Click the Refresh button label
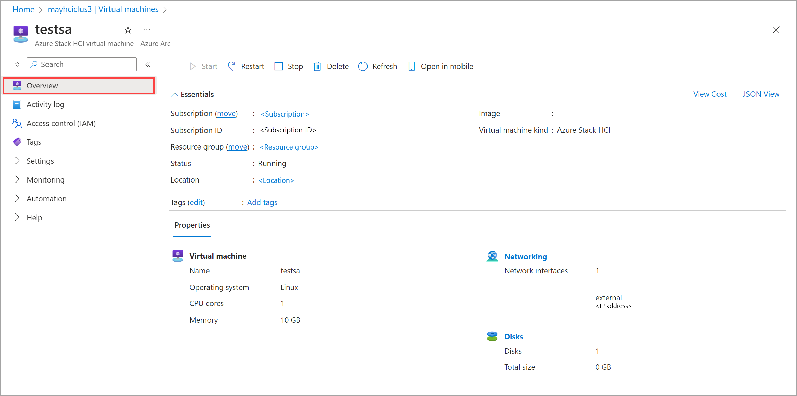Image resolution: width=797 pixels, height=396 pixels. [385, 66]
